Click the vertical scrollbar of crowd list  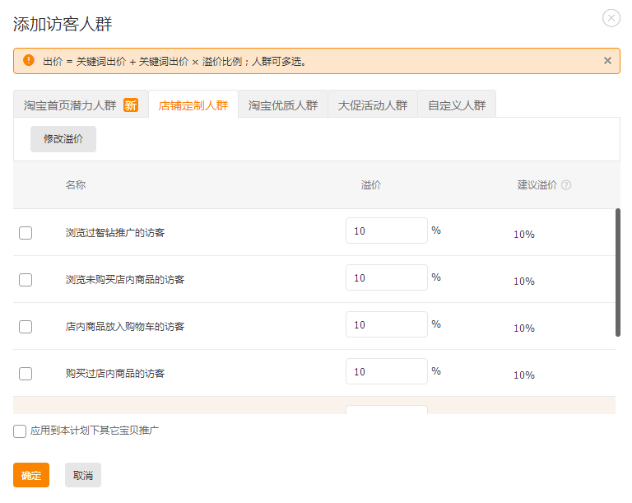click(x=618, y=272)
